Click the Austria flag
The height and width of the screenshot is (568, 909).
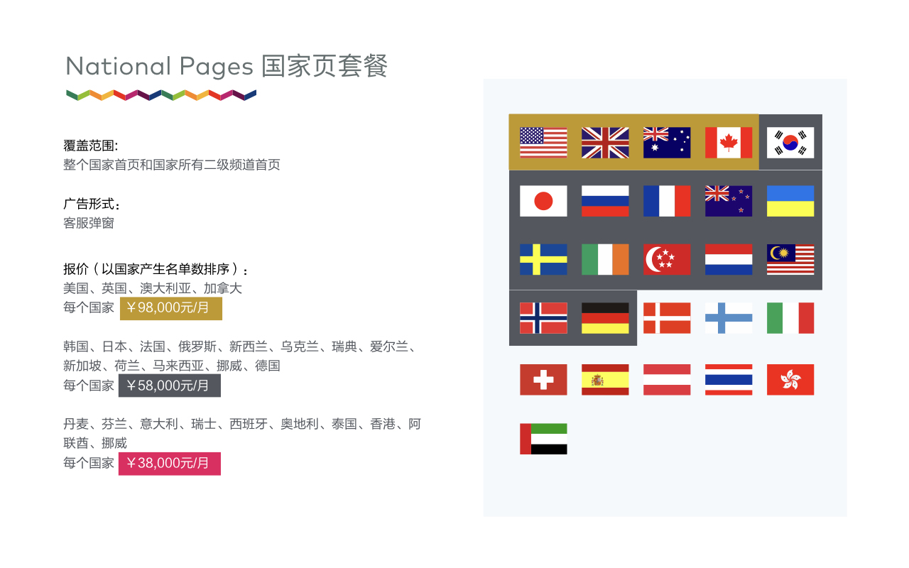point(667,380)
